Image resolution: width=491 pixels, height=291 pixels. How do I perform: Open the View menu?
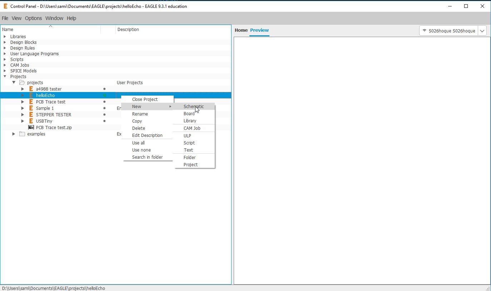coord(16,18)
